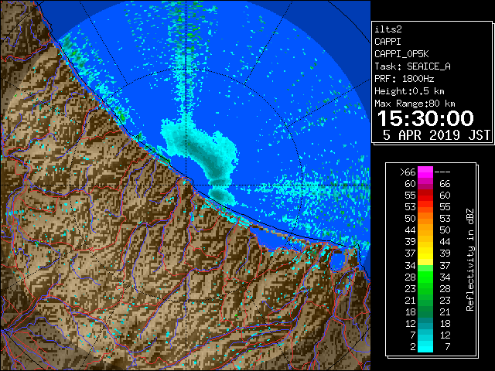Click the orange 44-50 dBZ legend color
495x371 pixels.
click(x=425, y=230)
